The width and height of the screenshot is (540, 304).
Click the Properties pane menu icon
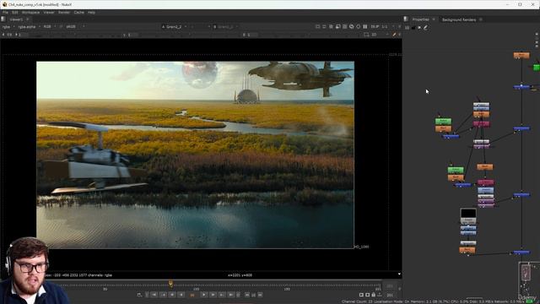click(406, 19)
